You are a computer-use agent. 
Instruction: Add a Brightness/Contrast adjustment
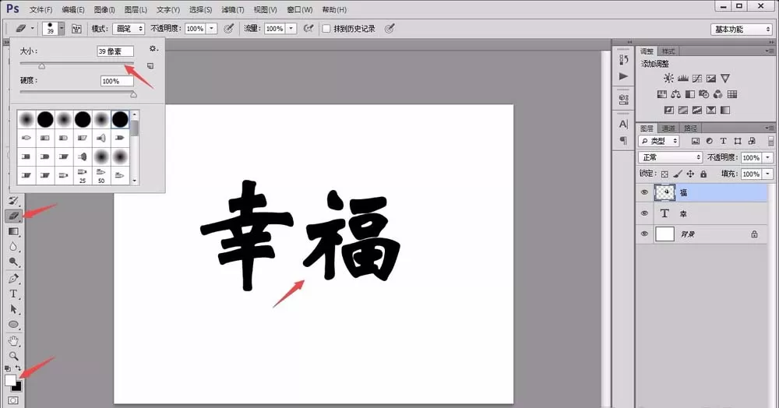pyautogui.click(x=668, y=79)
